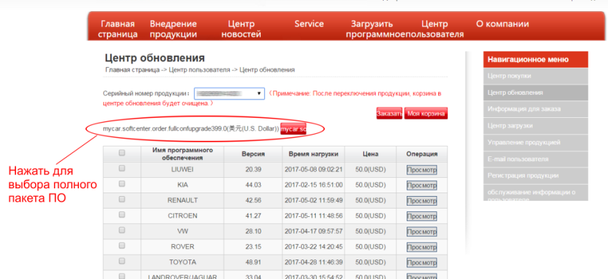Go to Центр новостей in top navigation
The image size is (608, 279).
click(x=240, y=29)
